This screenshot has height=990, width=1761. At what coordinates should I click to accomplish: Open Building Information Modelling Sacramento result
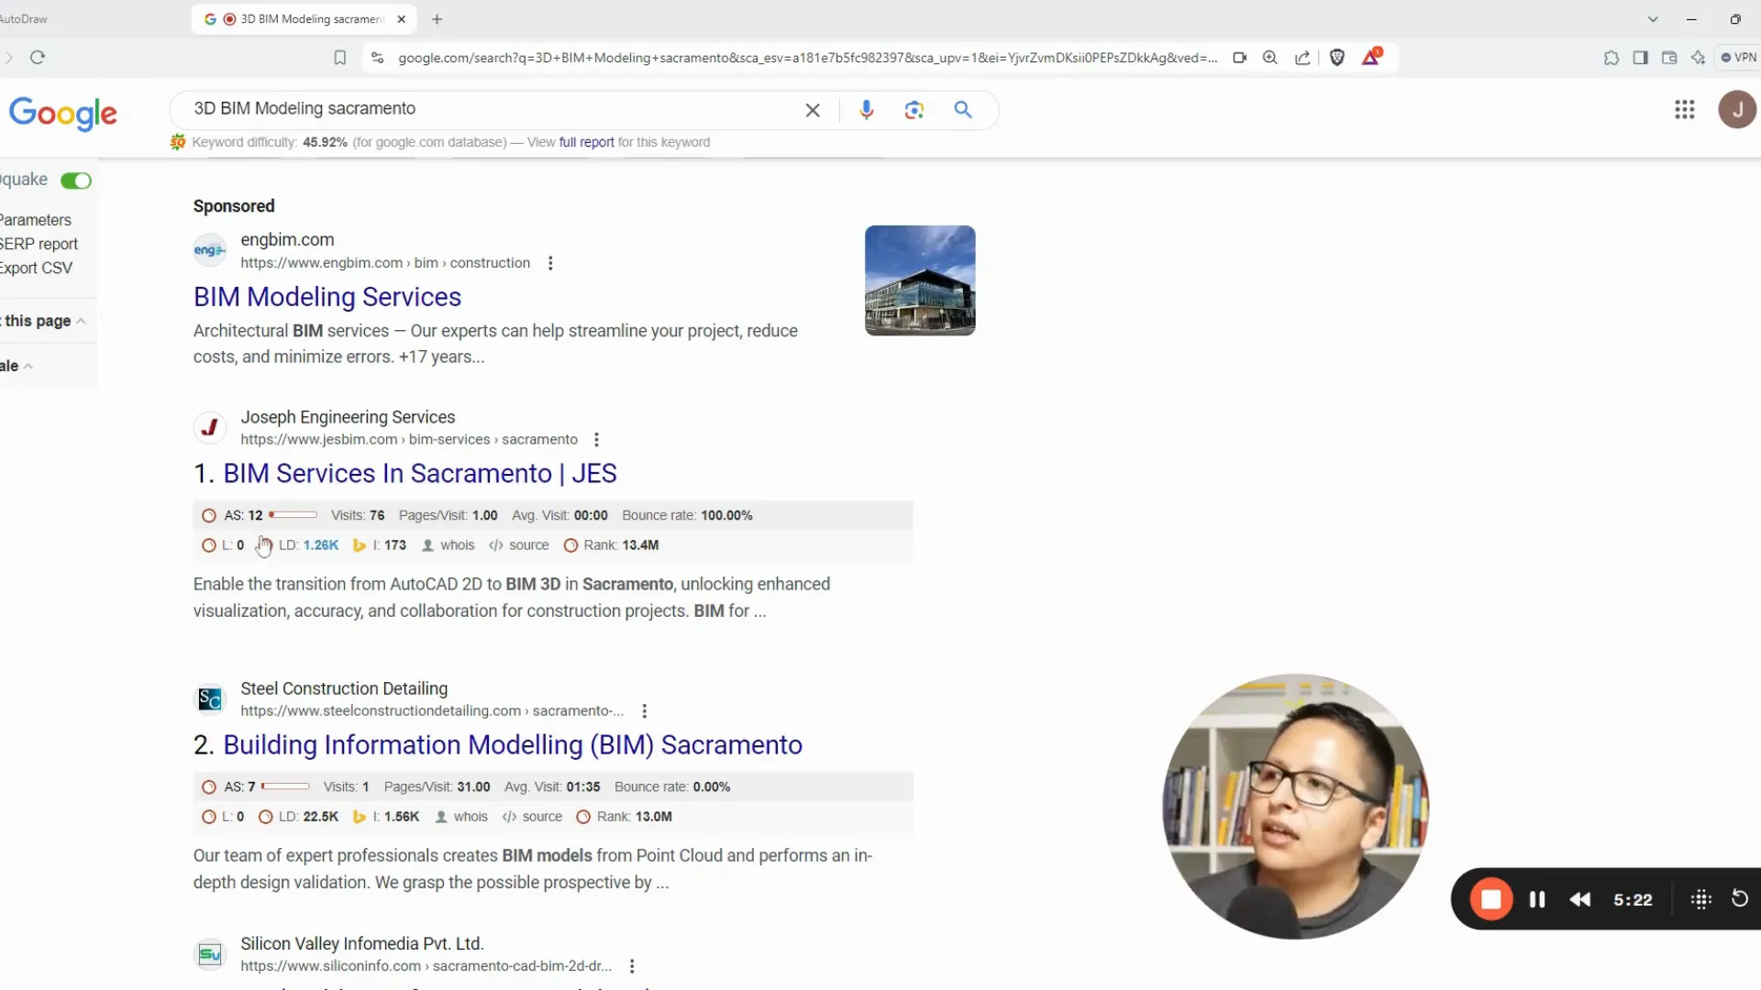(512, 745)
